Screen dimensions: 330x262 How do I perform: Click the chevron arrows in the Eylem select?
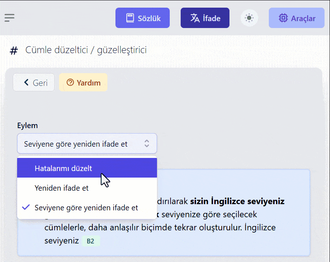(x=147, y=143)
